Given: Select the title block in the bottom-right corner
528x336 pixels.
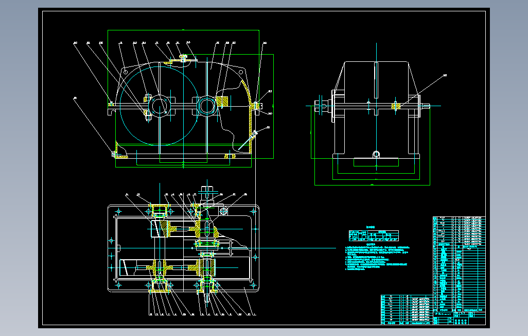Looking at the screenshot, I should 459,318.
